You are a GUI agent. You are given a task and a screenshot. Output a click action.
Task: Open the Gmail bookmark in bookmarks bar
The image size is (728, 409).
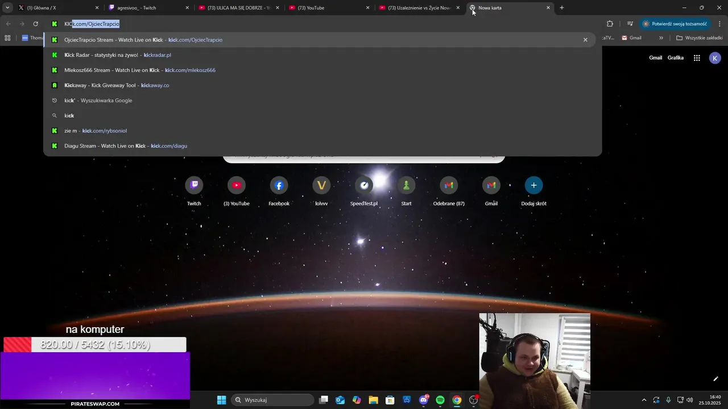(x=632, y=38)
